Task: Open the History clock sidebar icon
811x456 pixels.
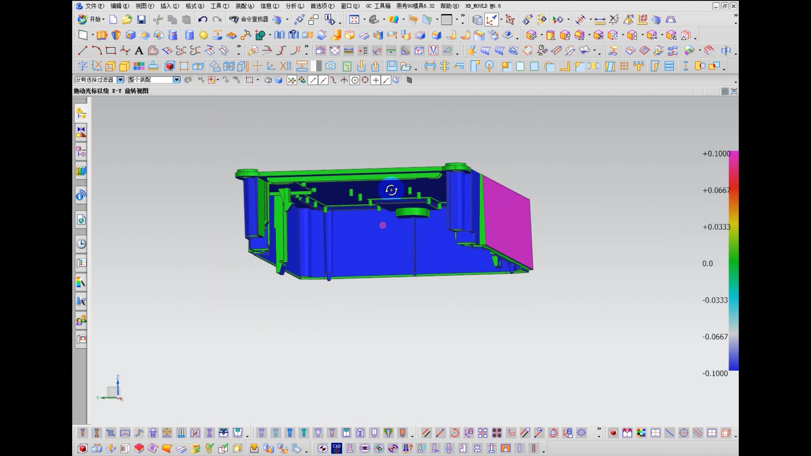Action: 81,244
